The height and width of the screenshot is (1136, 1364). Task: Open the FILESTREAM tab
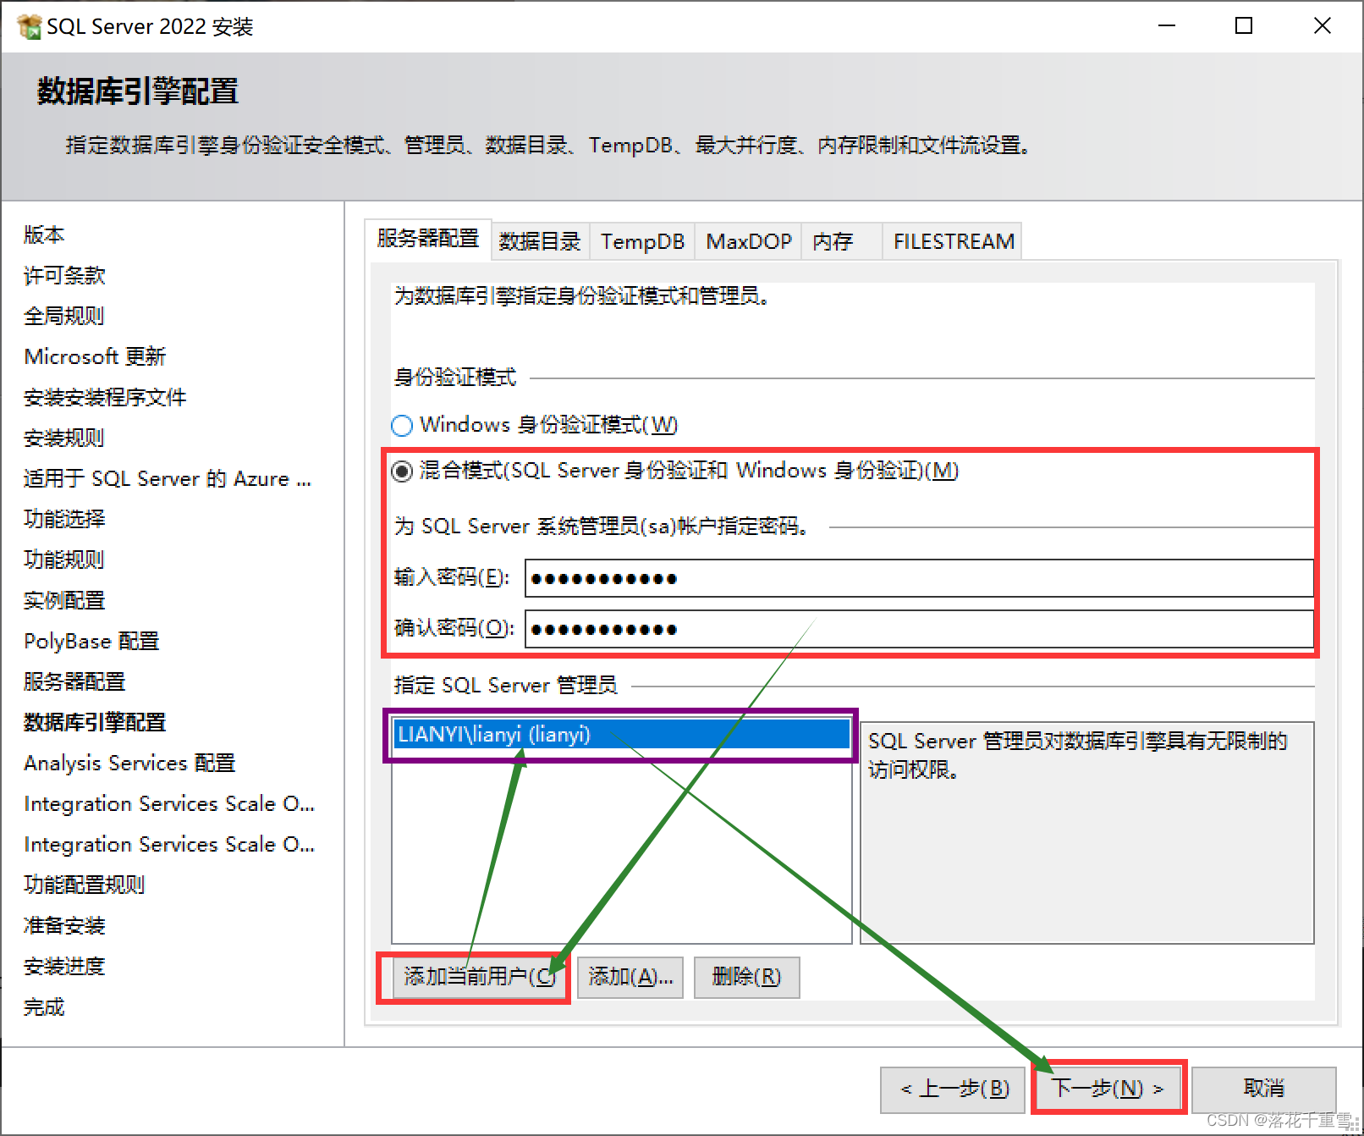pos(953,241)
